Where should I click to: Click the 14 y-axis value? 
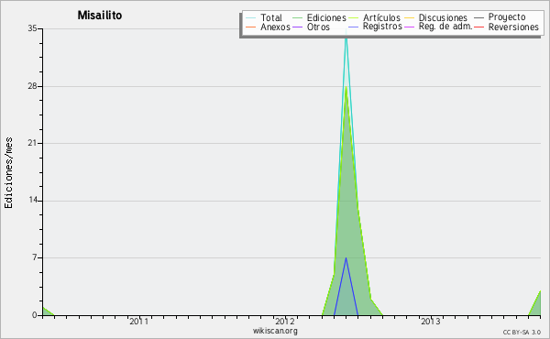(33, 201)
